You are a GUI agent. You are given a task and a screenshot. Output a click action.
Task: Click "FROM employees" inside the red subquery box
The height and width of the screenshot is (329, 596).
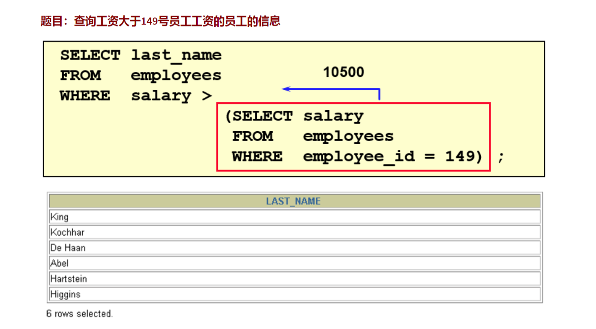tap(313, 136)
